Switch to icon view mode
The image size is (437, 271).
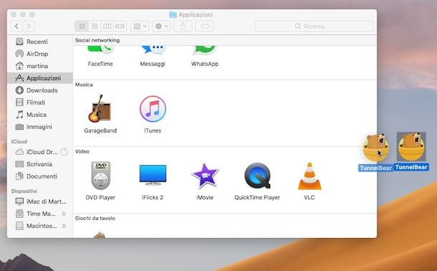82,27
